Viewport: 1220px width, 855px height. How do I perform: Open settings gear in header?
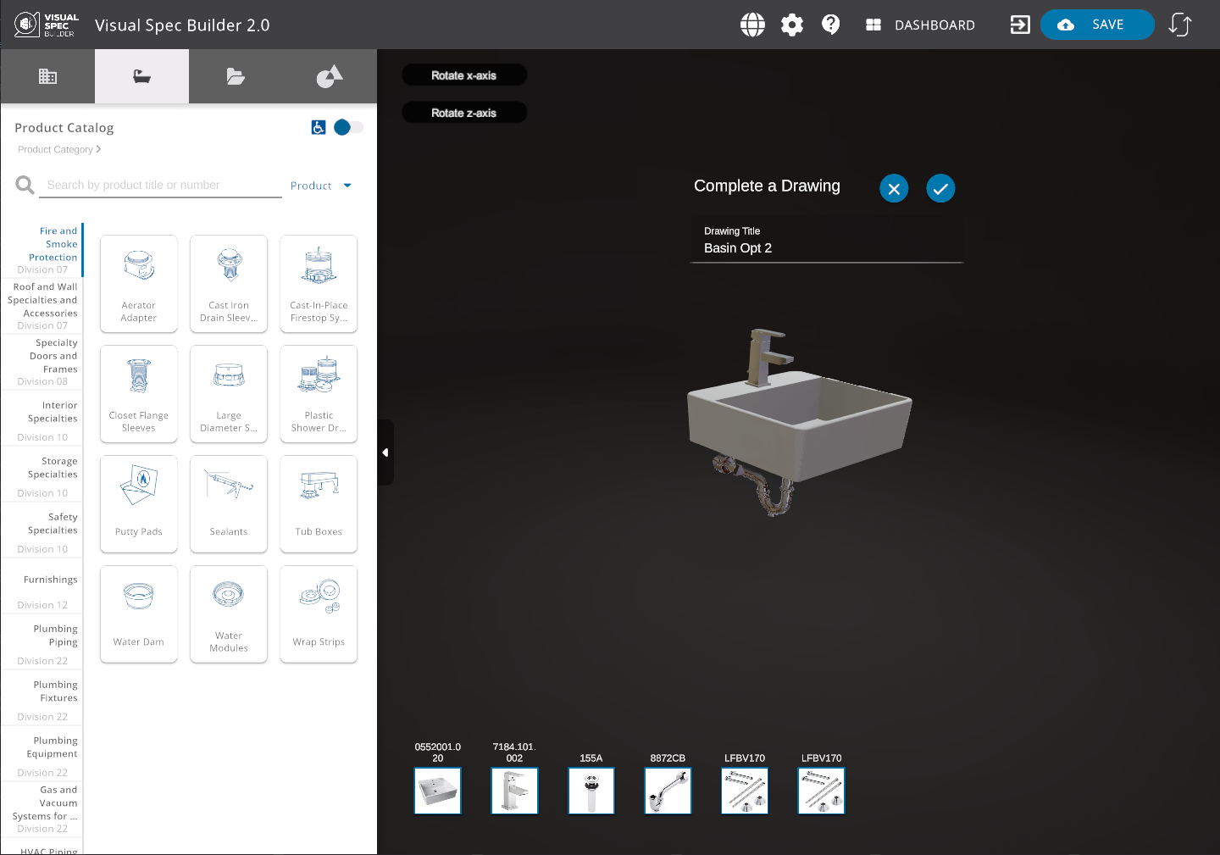pos(792,25)
